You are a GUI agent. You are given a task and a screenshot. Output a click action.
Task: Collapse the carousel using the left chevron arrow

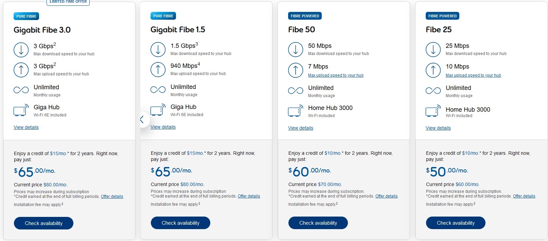point(143,119)
